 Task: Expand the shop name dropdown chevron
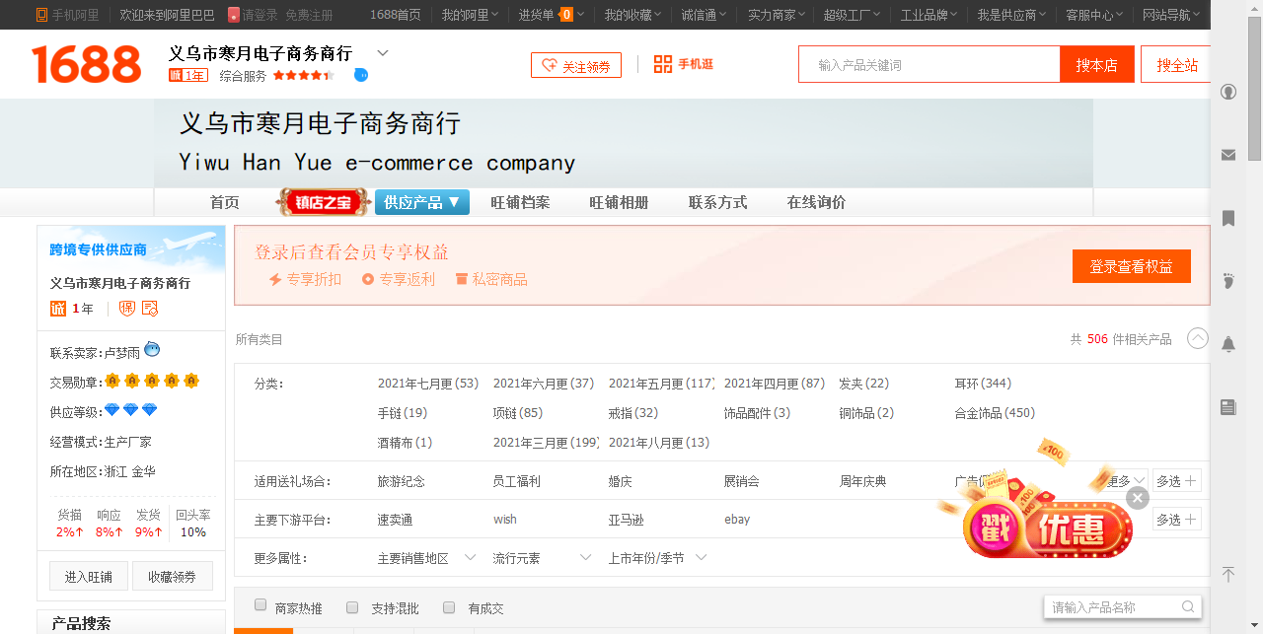[383, 53]
